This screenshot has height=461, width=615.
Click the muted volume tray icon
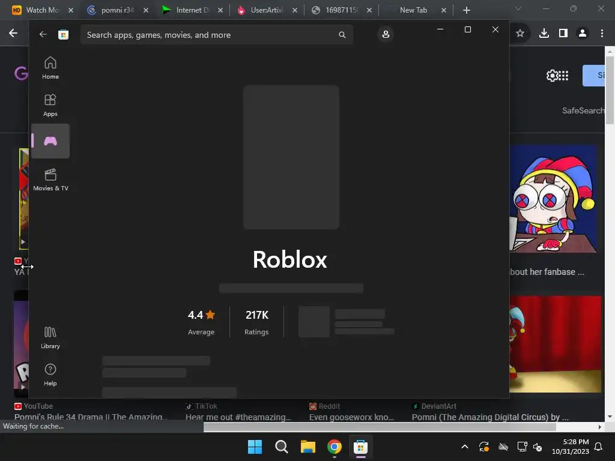[x=538, y=447]
